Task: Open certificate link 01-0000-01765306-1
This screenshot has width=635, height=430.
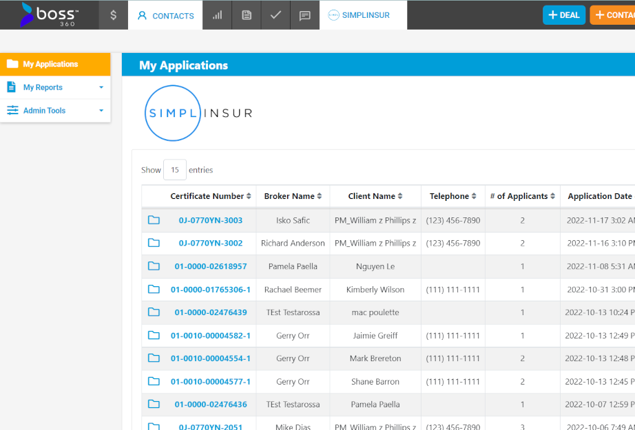Action: 211,290
